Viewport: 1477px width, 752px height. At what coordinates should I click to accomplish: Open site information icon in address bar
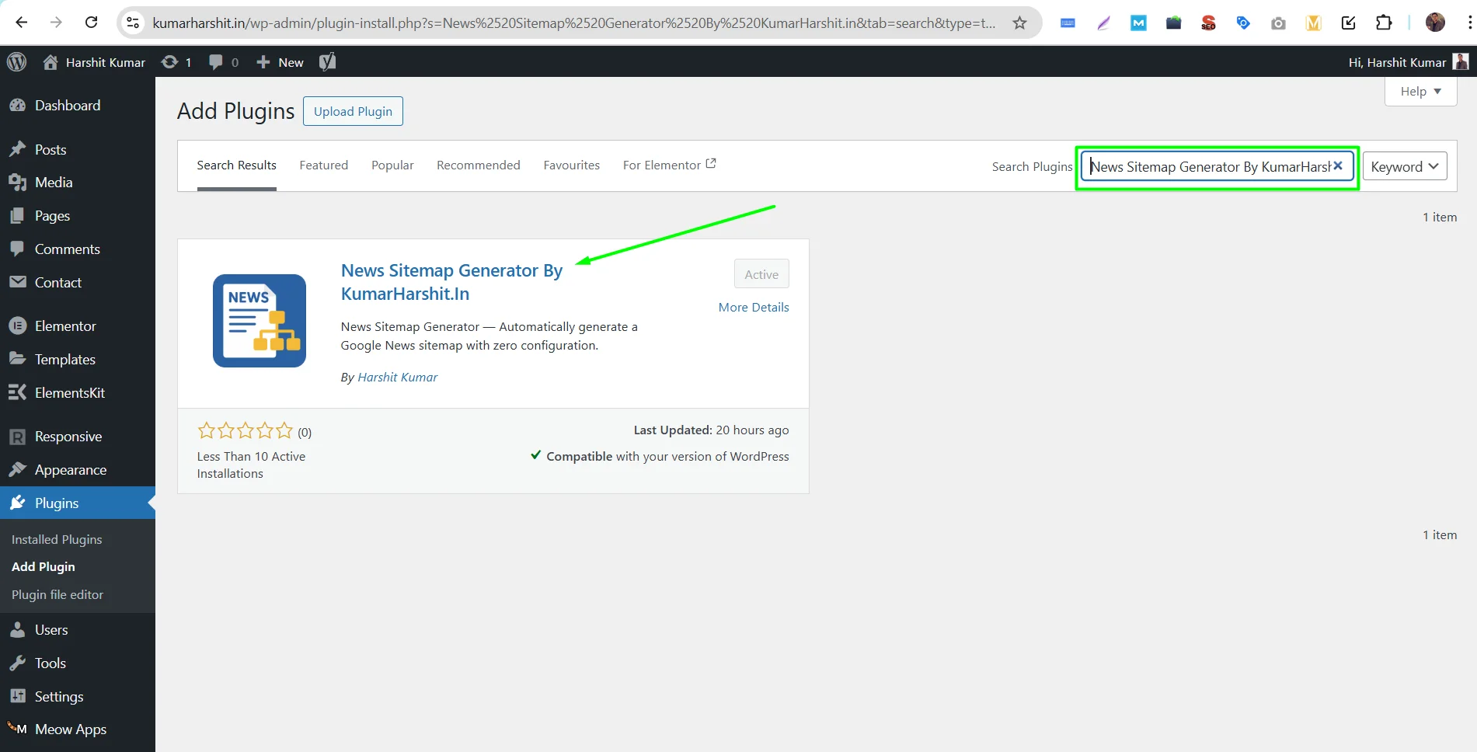click(134, 23)
